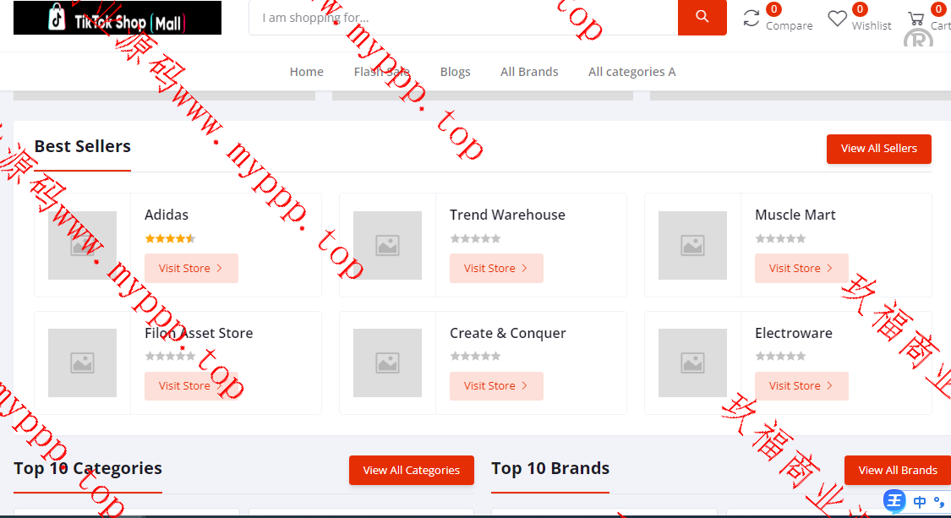Open the Flash Sale menu item
The image size is (951, 518).
(381, 72)
